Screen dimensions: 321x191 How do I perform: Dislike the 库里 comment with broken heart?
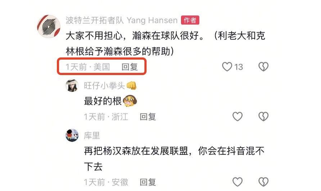(263, 182)
